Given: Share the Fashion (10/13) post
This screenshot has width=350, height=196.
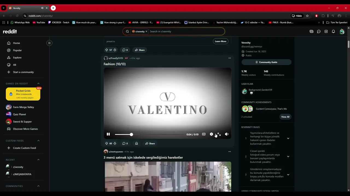Looking at the screenshot, I should tap(150, 143).
